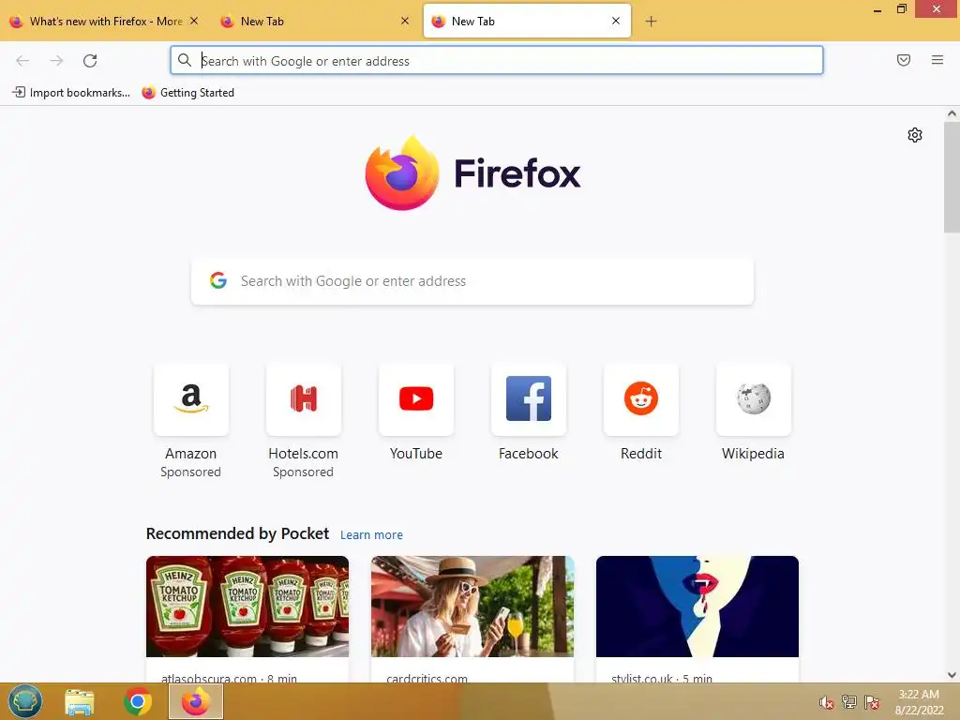
Task: Click the Forward navigation arrow
Action: 56,61
